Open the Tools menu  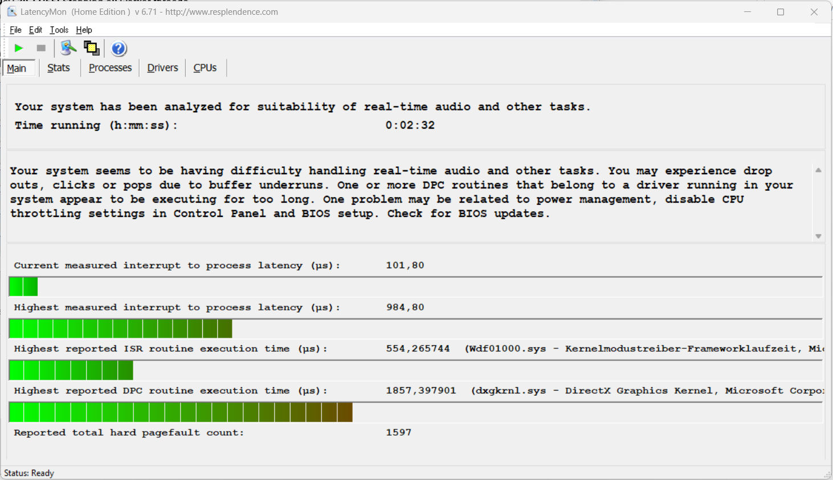point(59,30)
